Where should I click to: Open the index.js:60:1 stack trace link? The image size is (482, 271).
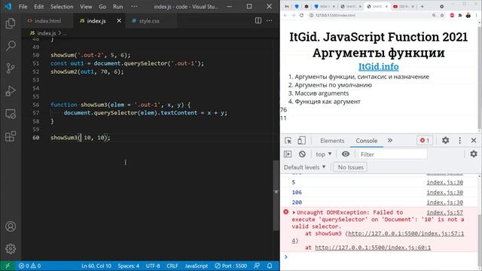[373, 248]
